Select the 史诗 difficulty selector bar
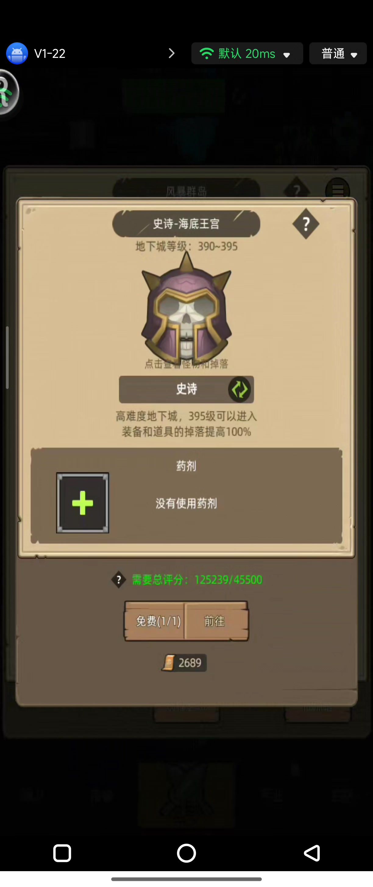The height and width of the screenshot is (887, 373). (x=186, y=390)
